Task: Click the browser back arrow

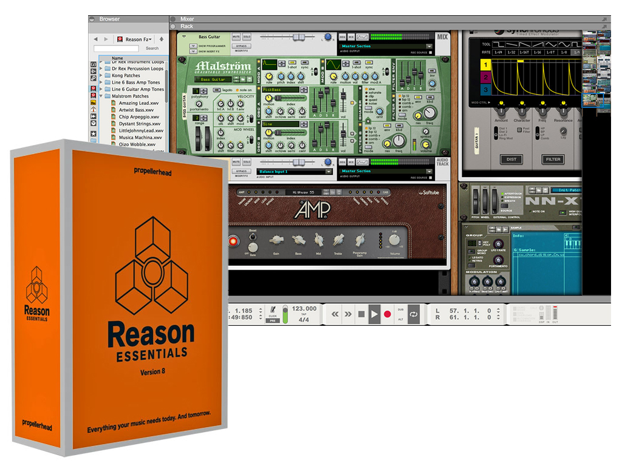Action: tap(95, 39)
